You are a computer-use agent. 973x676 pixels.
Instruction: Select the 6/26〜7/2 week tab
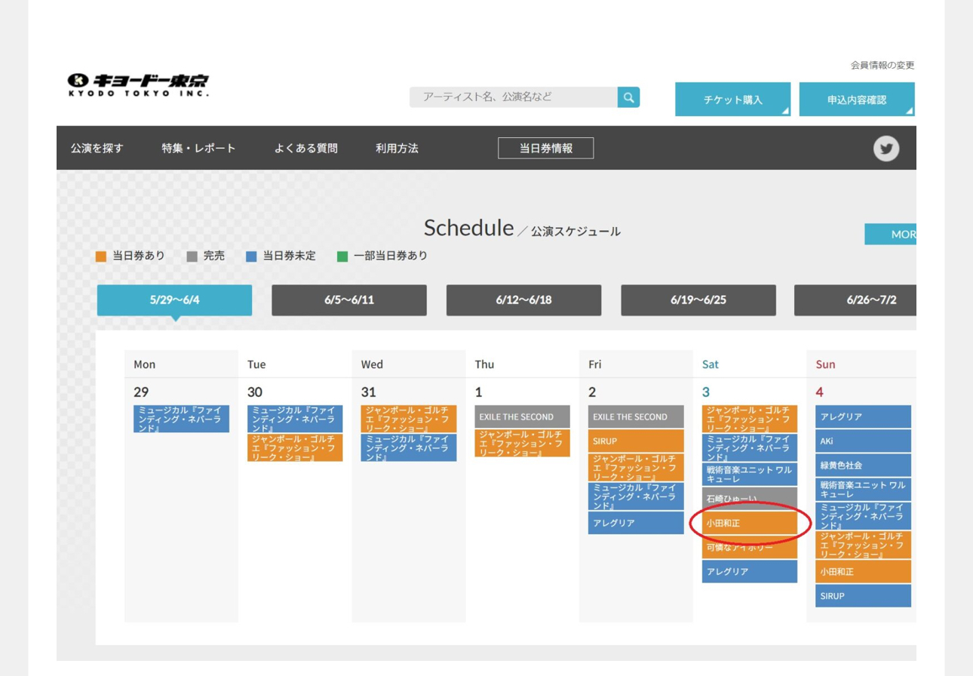855,300
